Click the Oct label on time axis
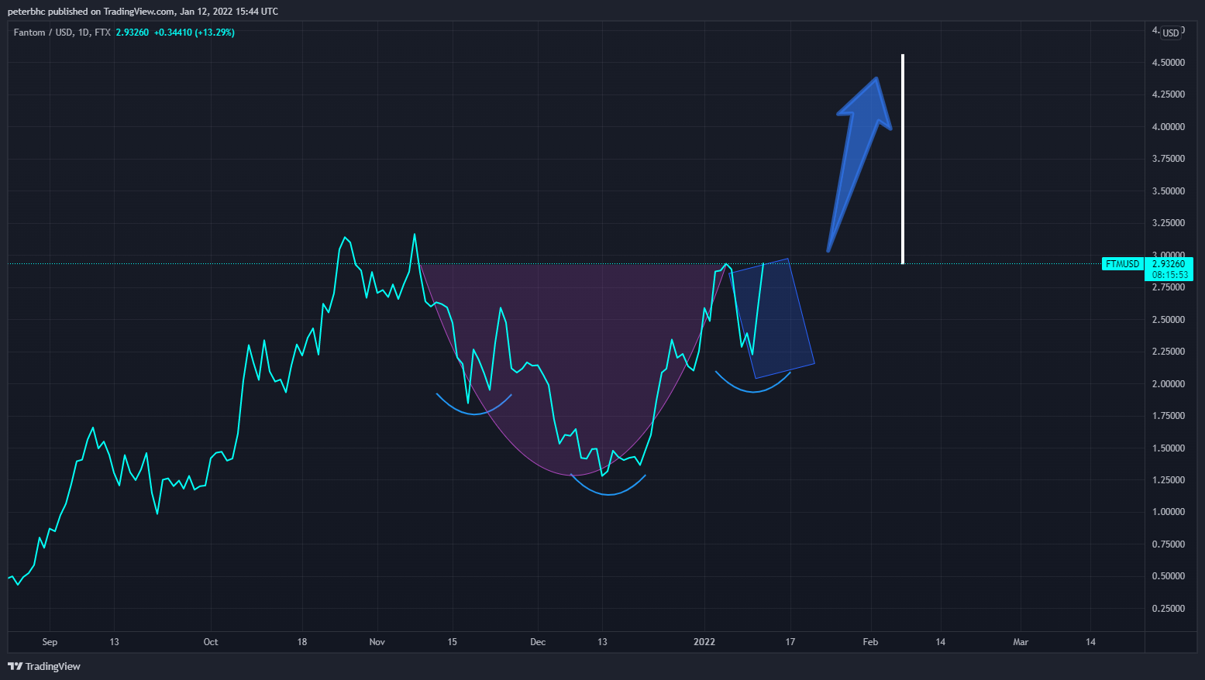The height and width of the screenshot is (680, 1205). (x=211, y=642)
